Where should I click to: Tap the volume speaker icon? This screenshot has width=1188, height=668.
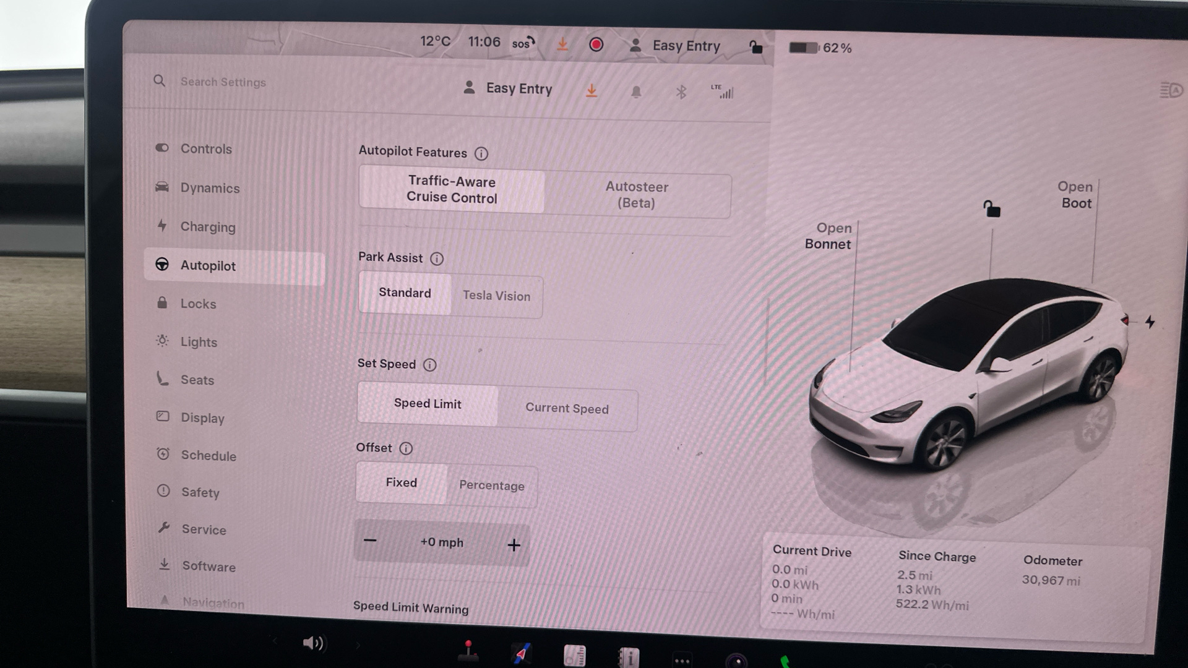tap(313, 643)
